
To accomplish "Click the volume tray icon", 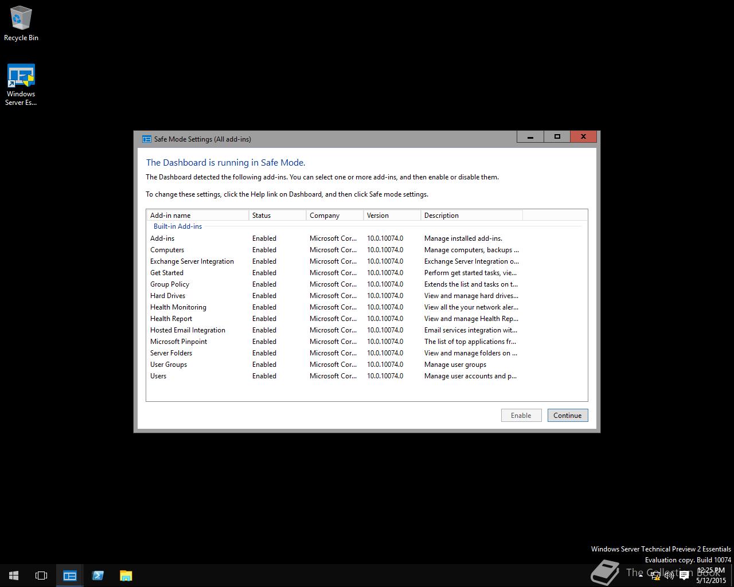I will [x=669, y=576].
